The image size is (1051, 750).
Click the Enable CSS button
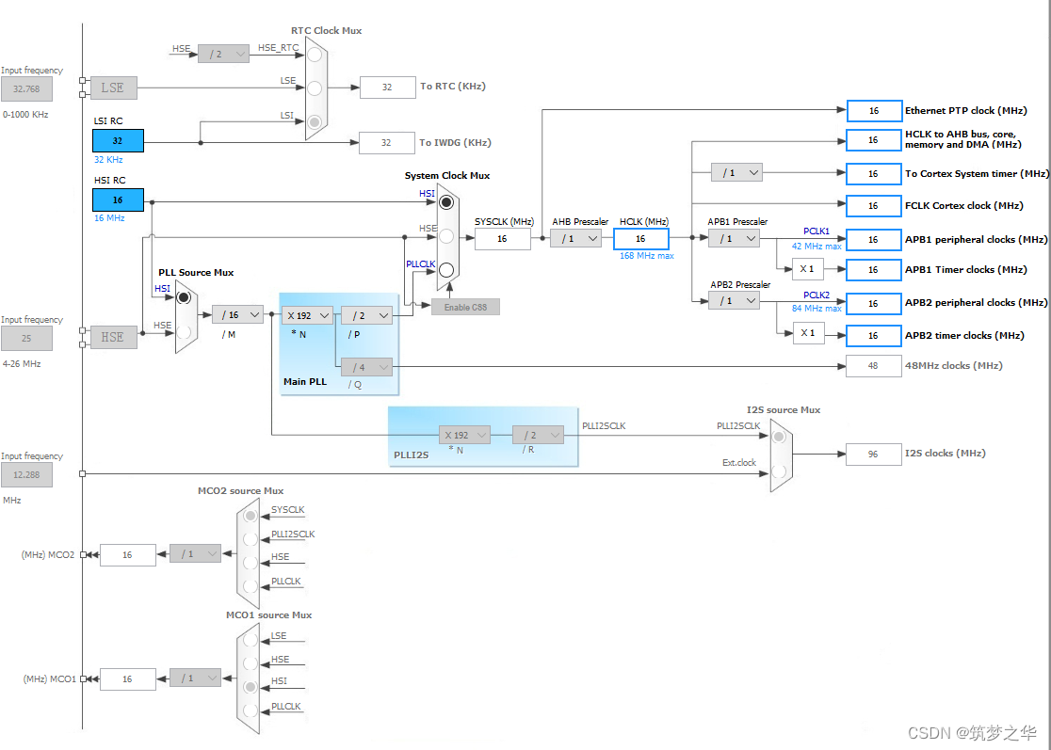click(465, 308)
